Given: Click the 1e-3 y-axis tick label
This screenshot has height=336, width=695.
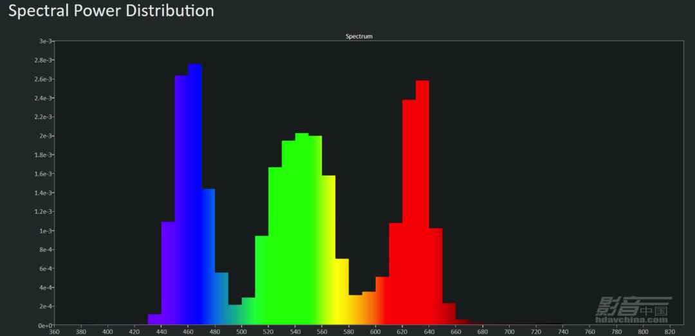Looking at the screenshot, I should pos(45,230).
